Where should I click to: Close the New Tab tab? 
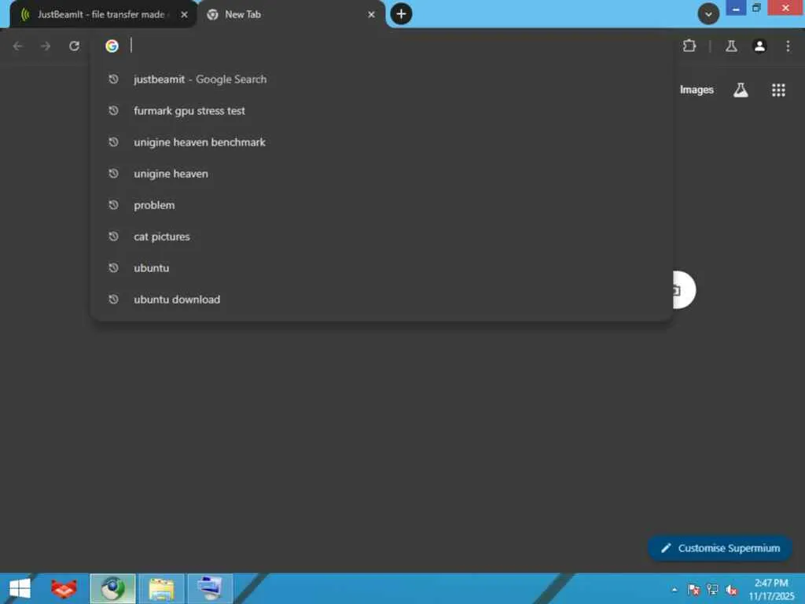coord(371,15)
